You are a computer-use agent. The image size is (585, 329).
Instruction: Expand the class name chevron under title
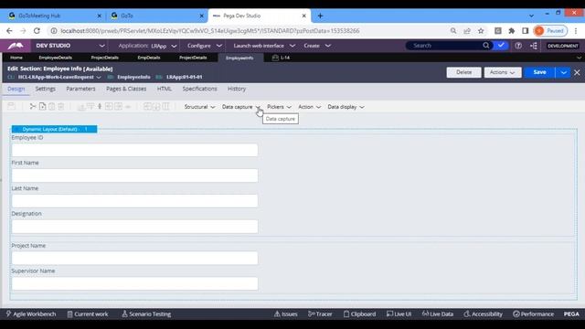point(99,77)
